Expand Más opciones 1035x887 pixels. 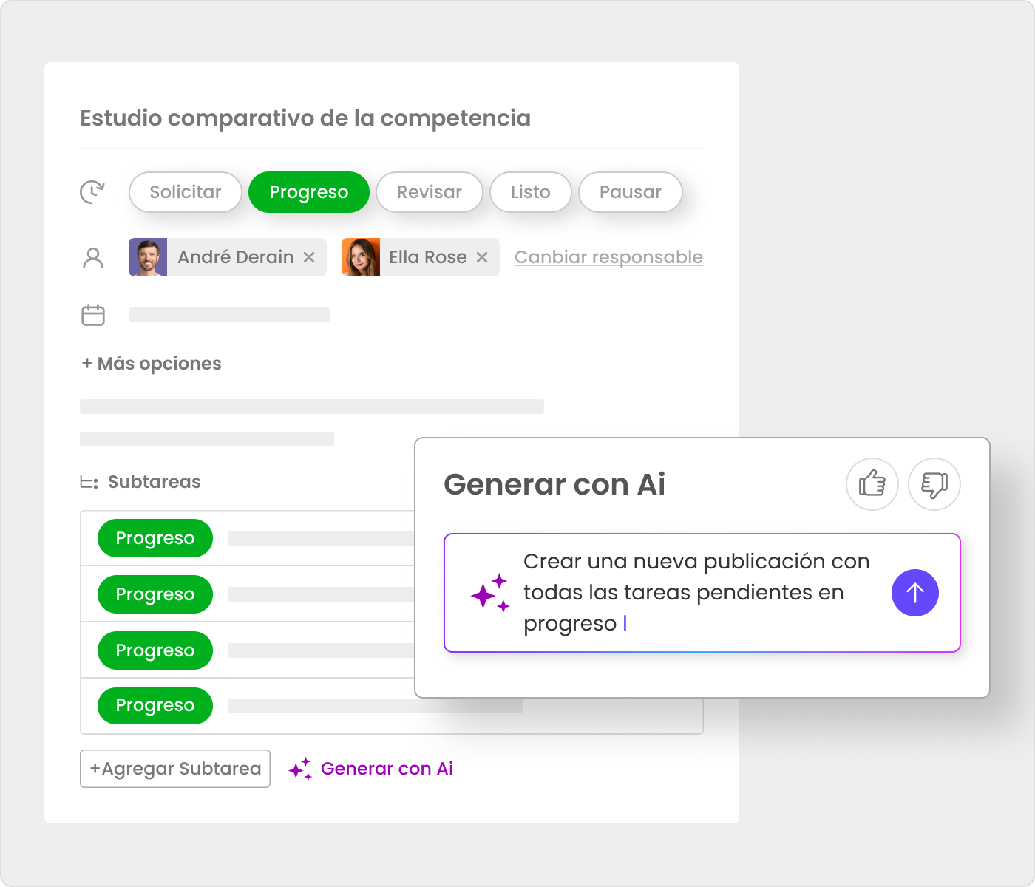tap(152, 364)
